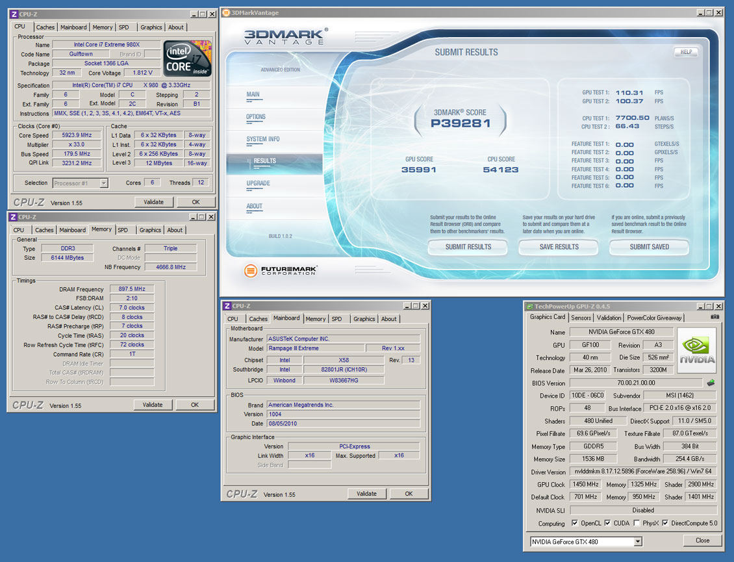Click the Intel Core i7 logo
This screenshot has width=734, height=562.
click(187, 60)
